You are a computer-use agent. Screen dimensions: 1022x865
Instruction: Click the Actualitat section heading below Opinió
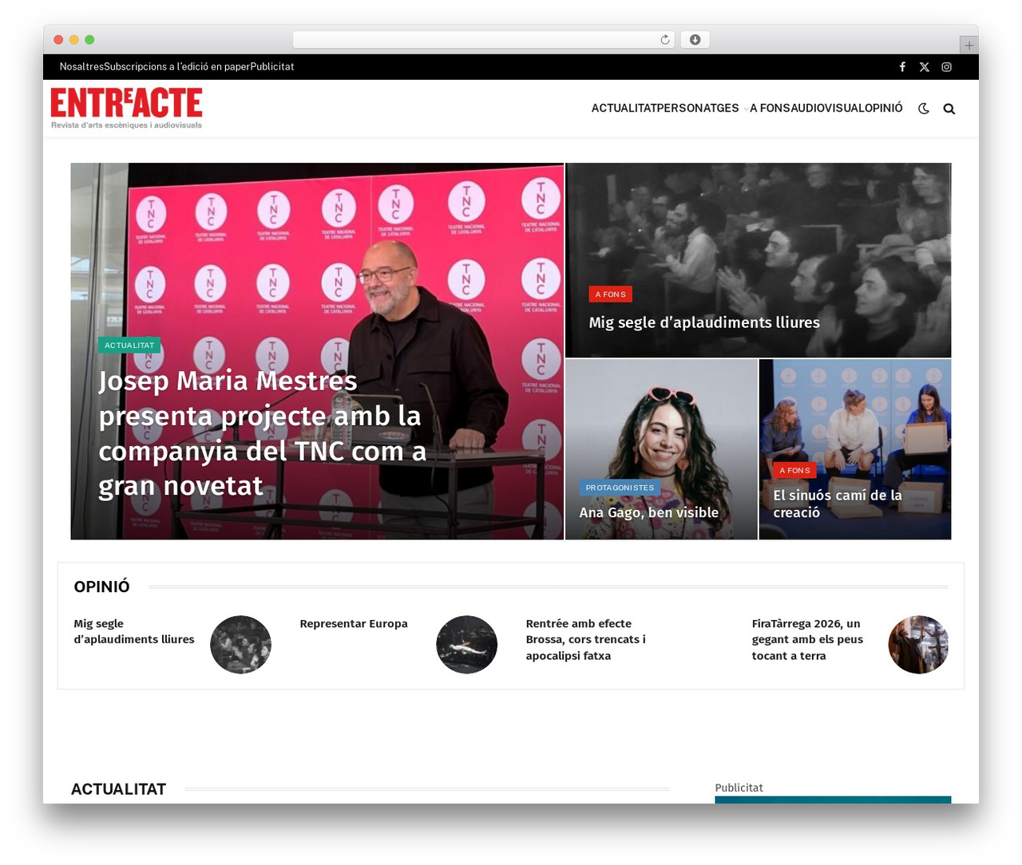pyautogui.click(x=119, y=789)
